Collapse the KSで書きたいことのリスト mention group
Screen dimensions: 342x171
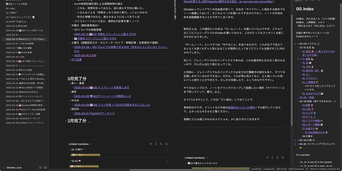click(x=186, y=163)
